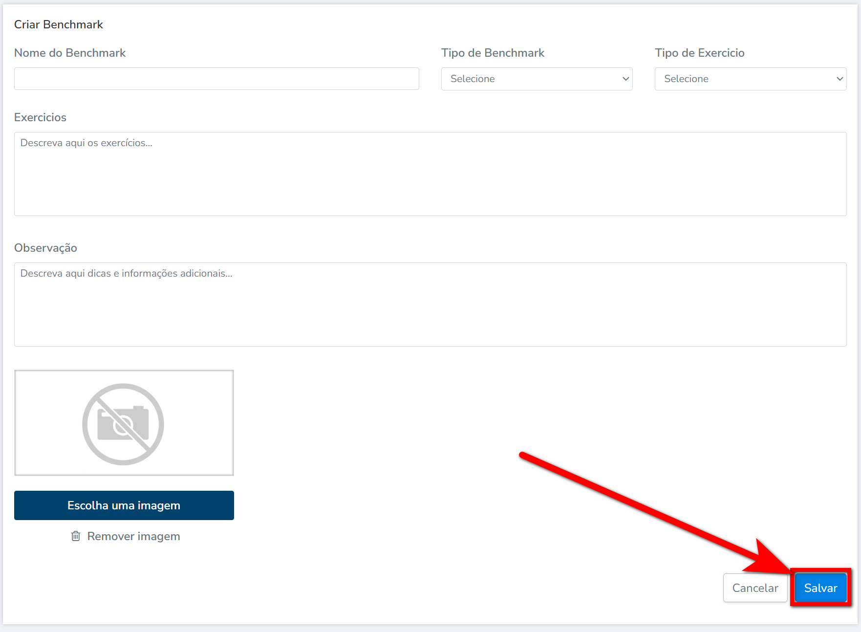Click the Nome do Benchmark label
The height and width of the screenshot is (632, 861).
(x=70, y=53)
